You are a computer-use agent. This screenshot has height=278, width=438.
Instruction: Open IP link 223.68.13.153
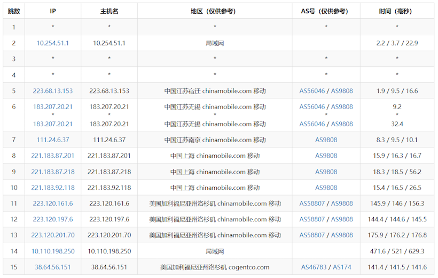(x=53, y=91)
